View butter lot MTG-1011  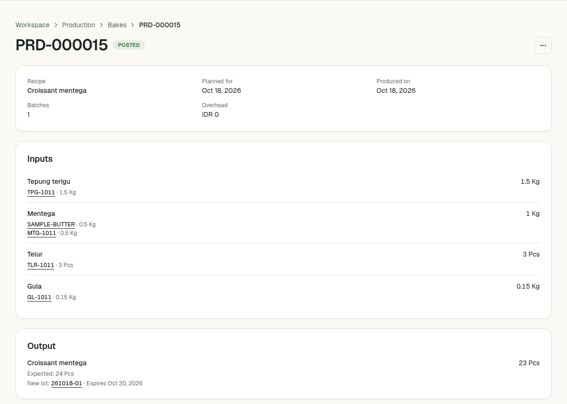[x=42, y=233]
